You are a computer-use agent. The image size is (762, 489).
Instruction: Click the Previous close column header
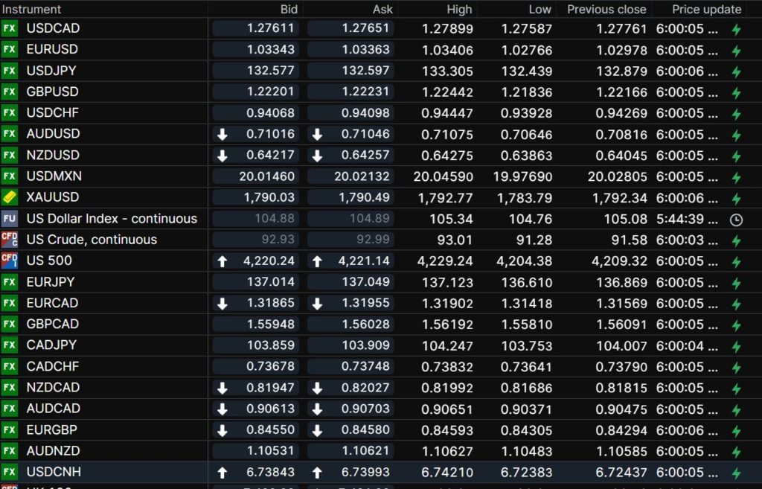(606, 10)
